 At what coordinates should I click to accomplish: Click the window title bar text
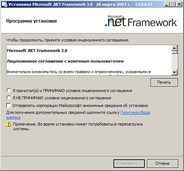[x=80, y=4]
